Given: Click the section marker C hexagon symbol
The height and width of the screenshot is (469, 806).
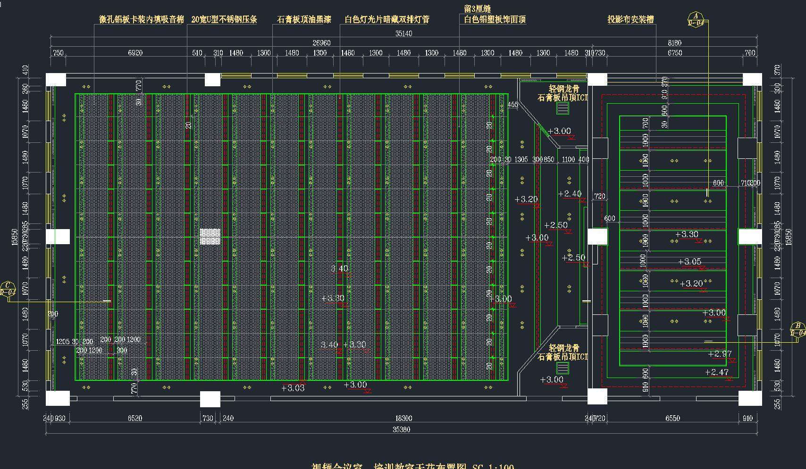Looking at the screenshot, I should (8, 288).
